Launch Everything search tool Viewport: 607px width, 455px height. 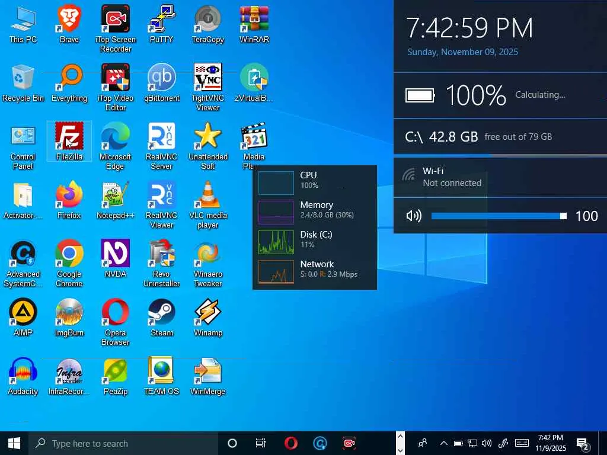(69, 83)
